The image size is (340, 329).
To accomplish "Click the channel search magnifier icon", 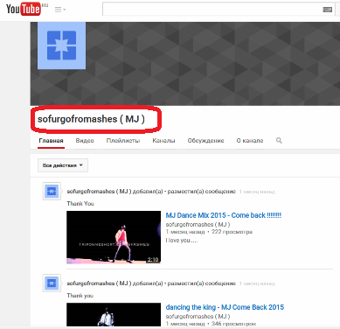I will tap(279, 141).
